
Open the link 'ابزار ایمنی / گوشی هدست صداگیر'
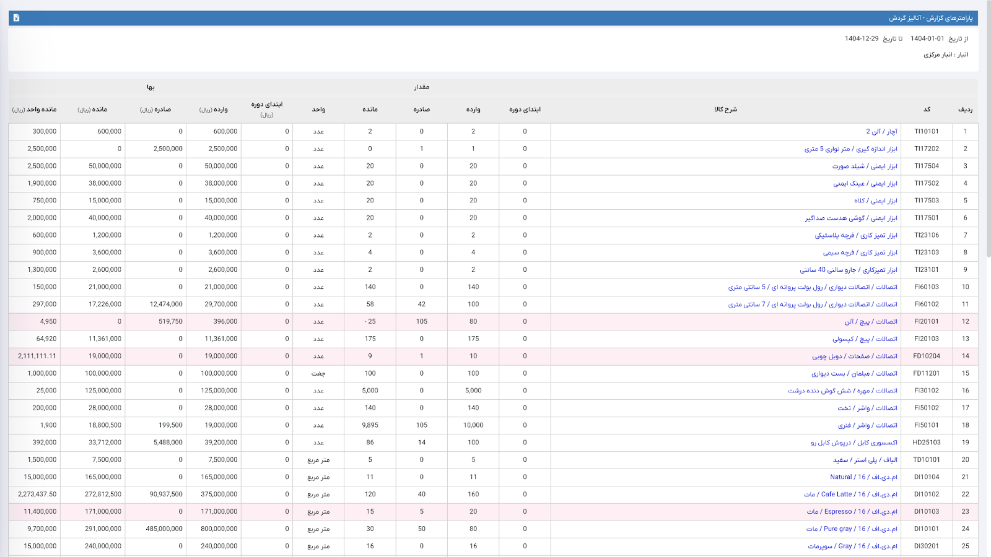click(x=851, y=218)
